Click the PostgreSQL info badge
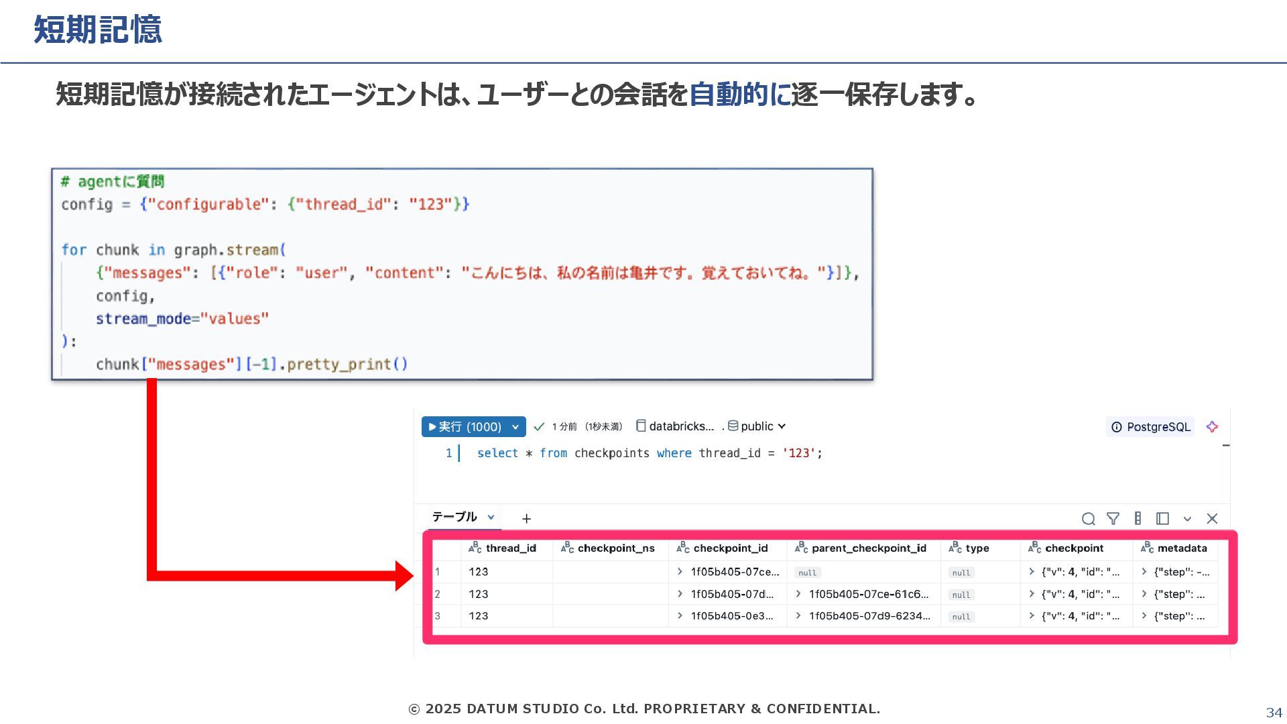The width and height of the screenshot is (1287, 724). pos(1150,427)
